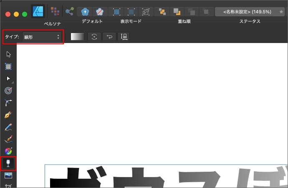Select the Pencil tool
The image size is (288, 188).
tap(8, 114)
